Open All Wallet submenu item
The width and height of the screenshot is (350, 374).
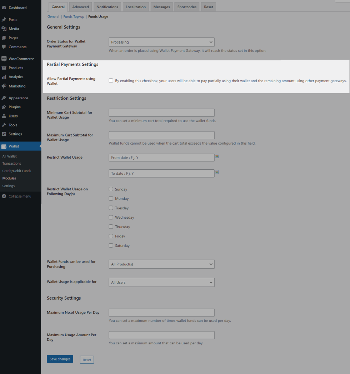10,156
